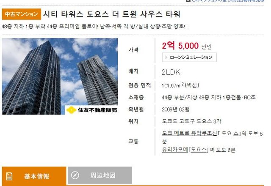271x186 pixels.
Task: Click the compass icon on 周辺地図 tab
Action: pyautogui.click(x=75, y=175)
